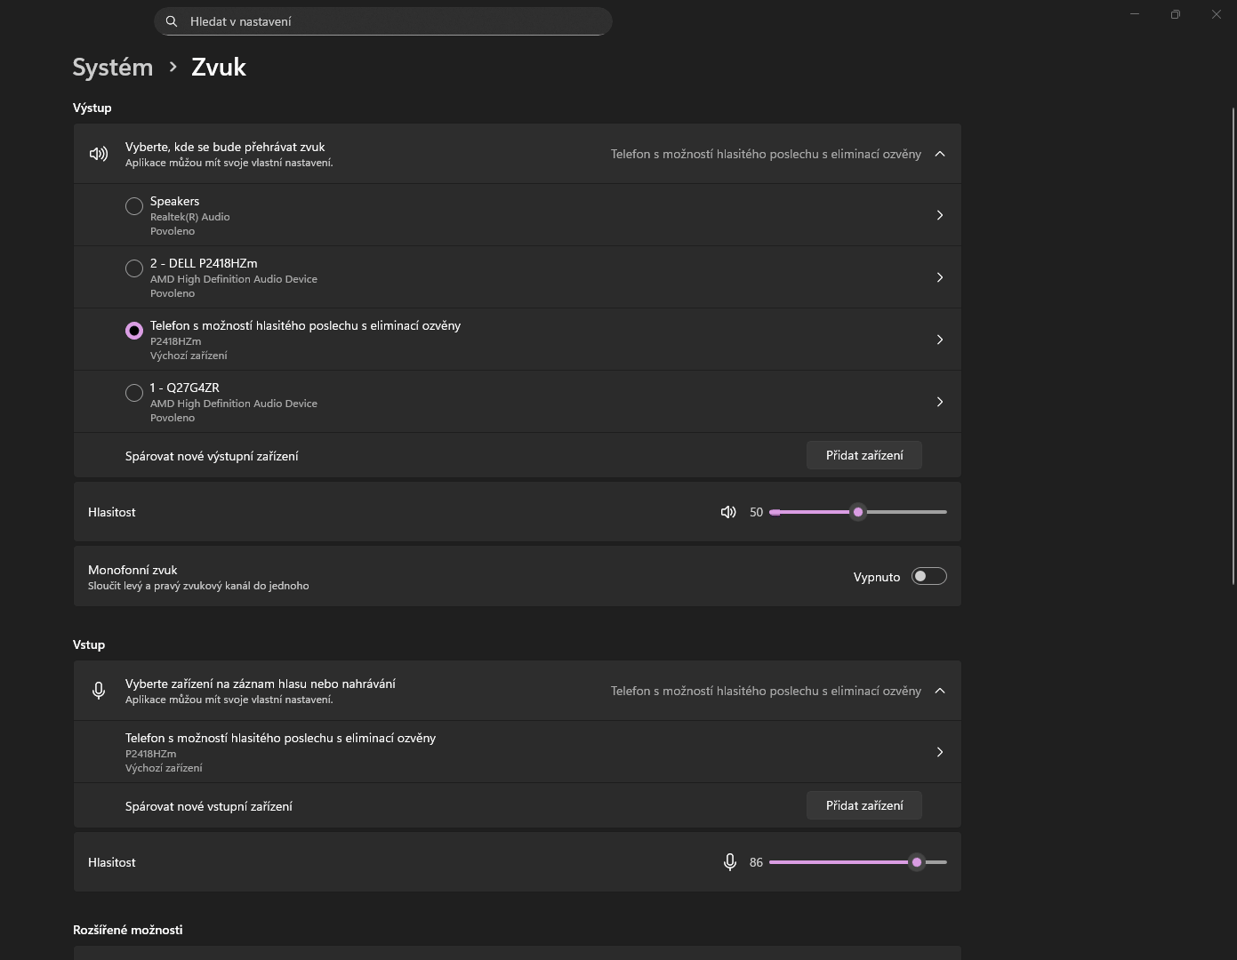The height and width of the screenshot is (960, 1237).
Task: Mute the microphone via input volume icon
Action: (730, 862)
